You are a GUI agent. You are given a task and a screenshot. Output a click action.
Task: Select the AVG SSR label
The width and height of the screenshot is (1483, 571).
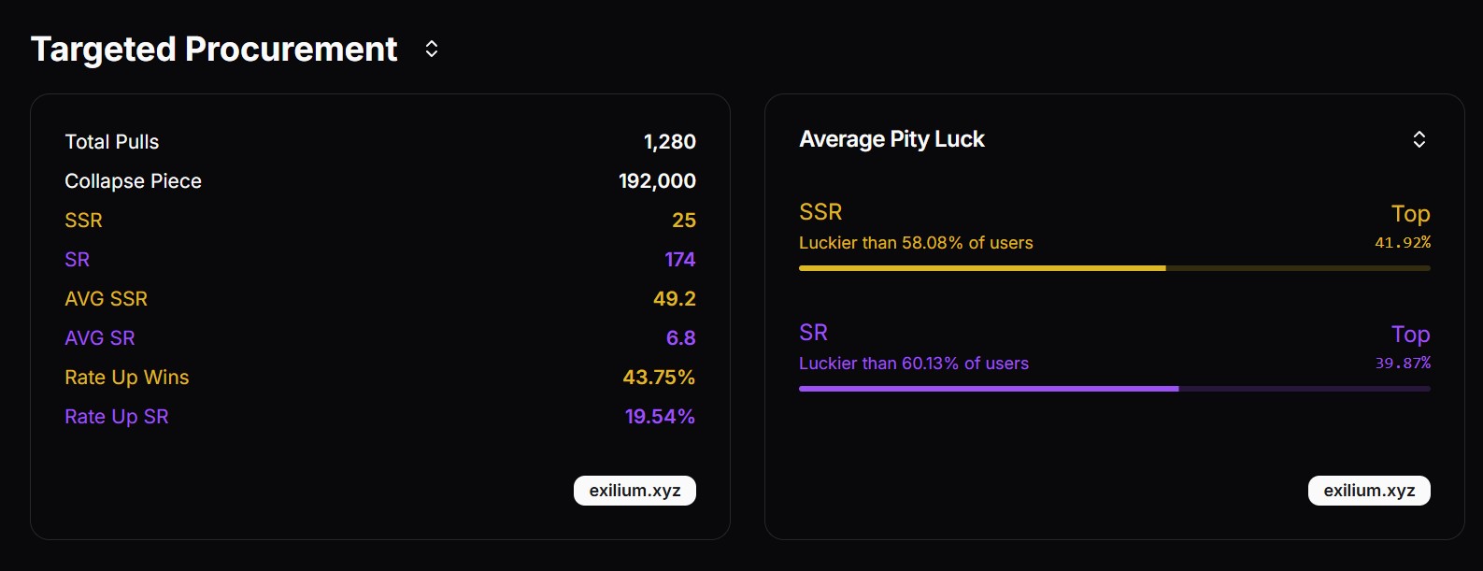[x=107, y=299]
